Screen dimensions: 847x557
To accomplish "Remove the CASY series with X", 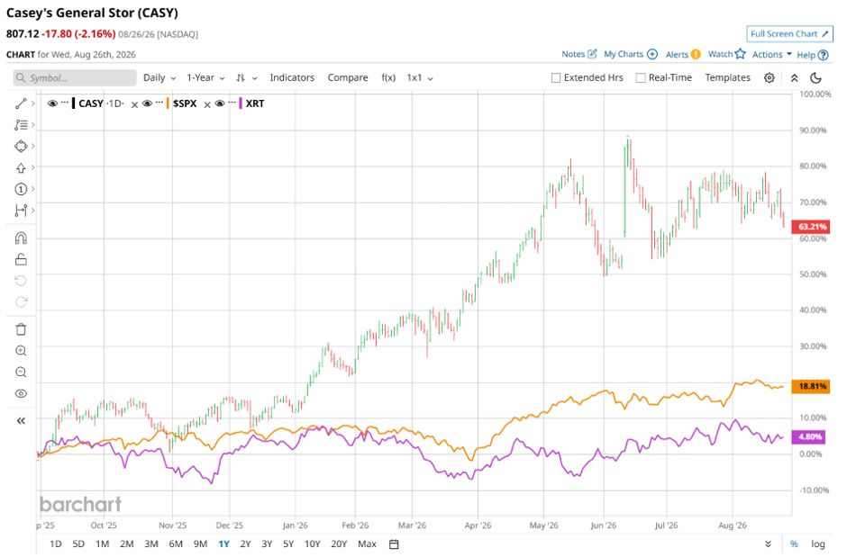I will [134, 104].
